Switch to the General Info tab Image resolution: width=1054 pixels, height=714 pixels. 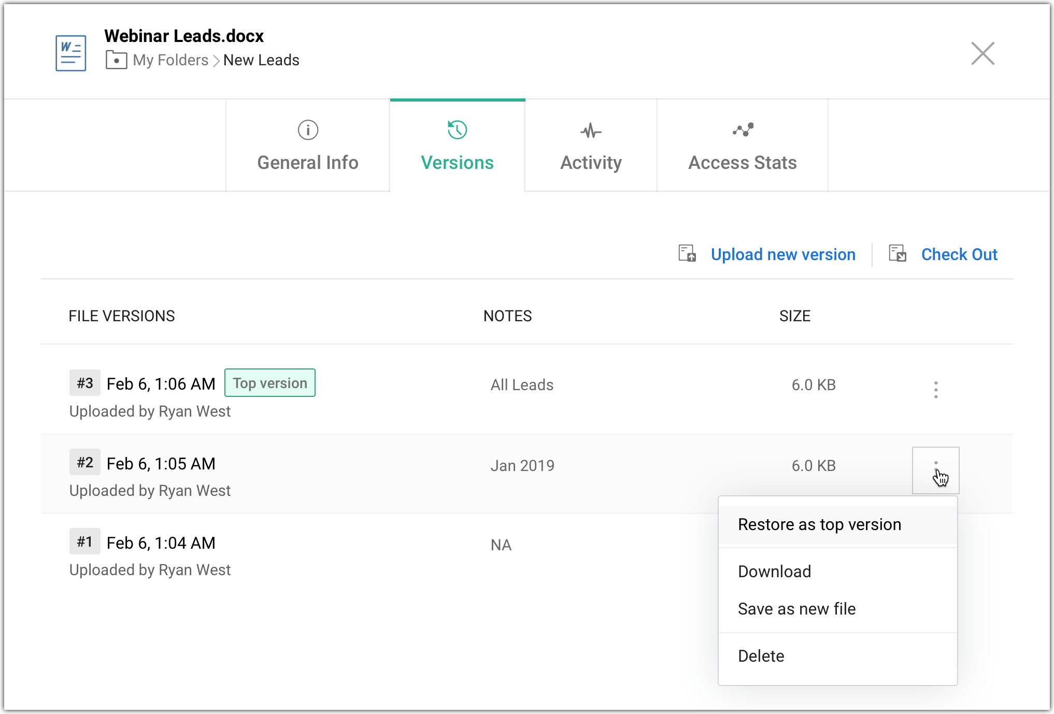point(308,162)
